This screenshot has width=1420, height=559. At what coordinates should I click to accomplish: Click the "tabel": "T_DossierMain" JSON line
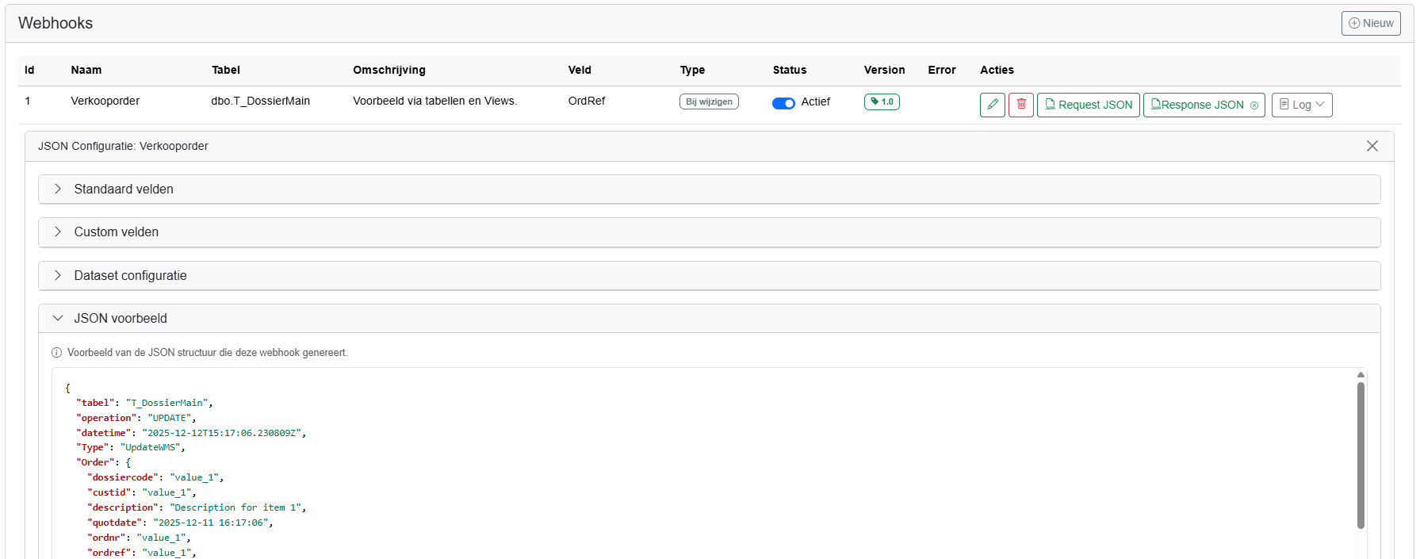click(144, 403)
